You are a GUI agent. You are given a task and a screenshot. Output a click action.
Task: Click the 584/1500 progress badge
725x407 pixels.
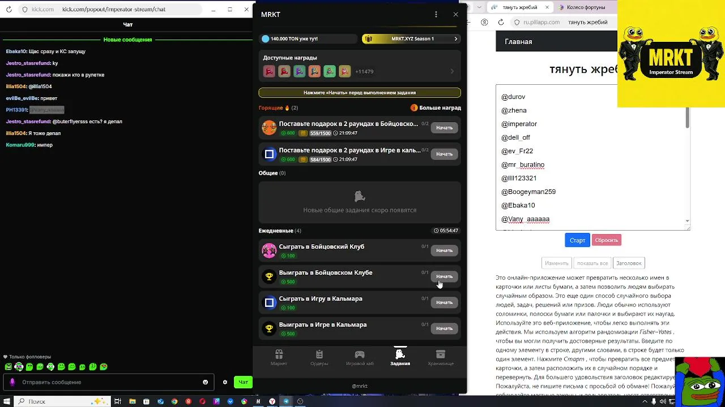click(320, 159)
